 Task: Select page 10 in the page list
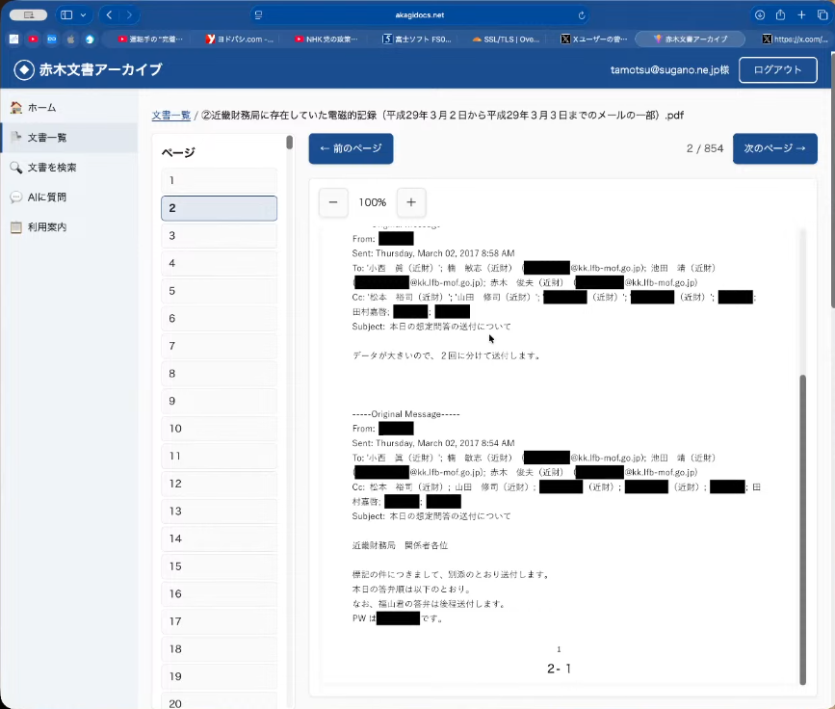click(219, 429)
